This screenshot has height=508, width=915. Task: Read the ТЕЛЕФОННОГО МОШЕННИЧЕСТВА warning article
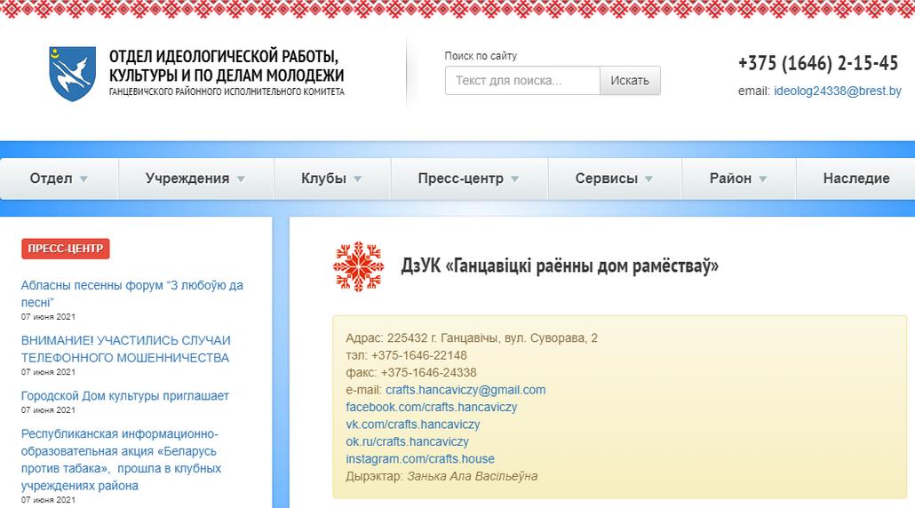click(125, 349)
